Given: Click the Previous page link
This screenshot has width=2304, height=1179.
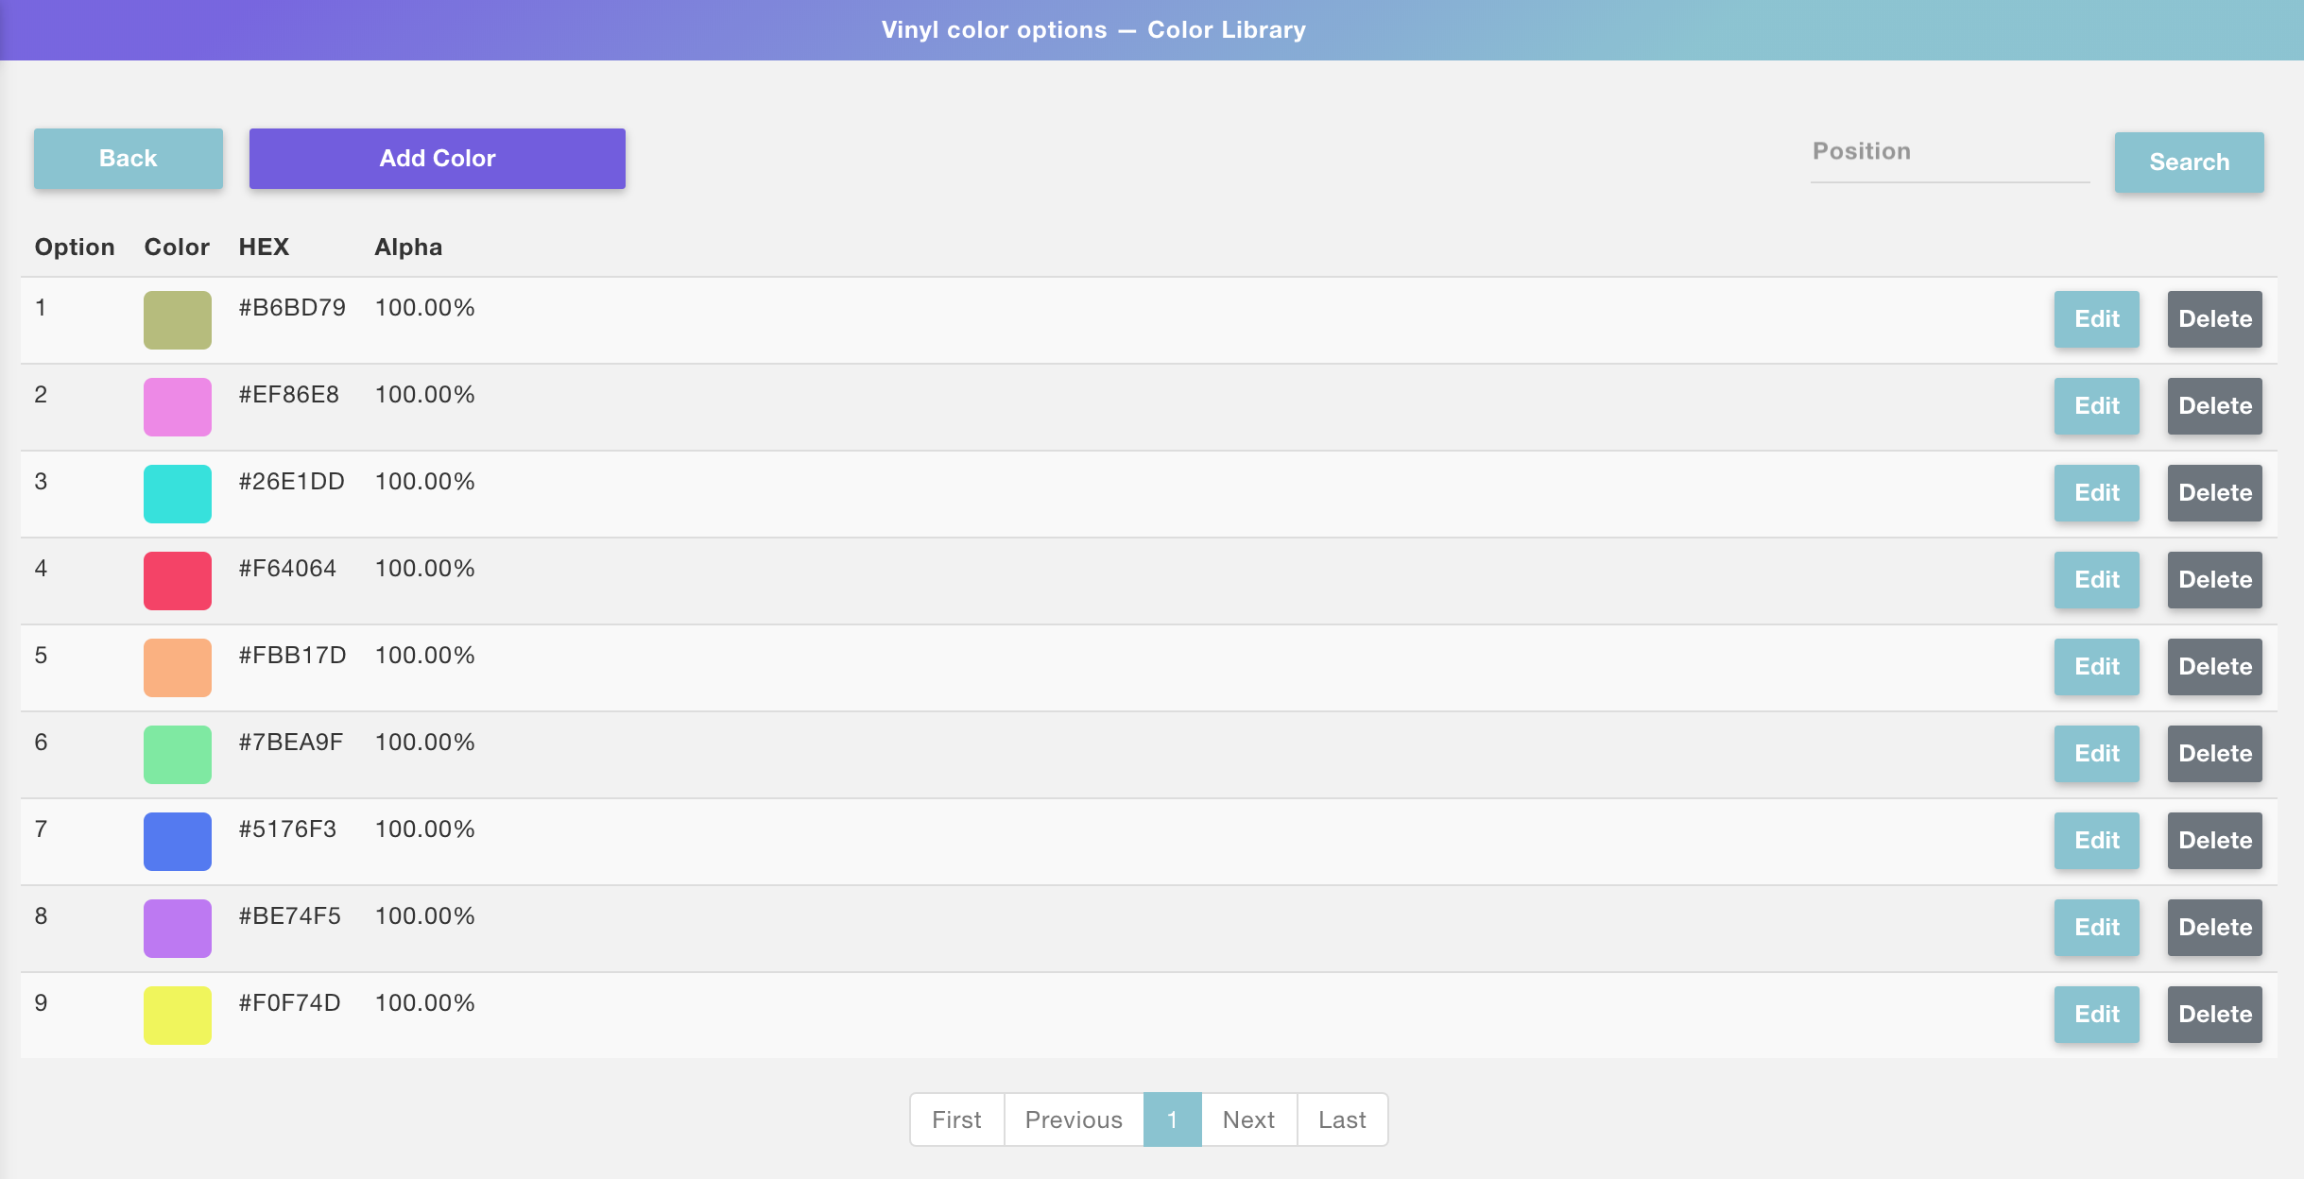Looking at the screenshot, I should [1074, 1119].
